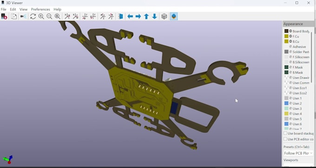The width and height of the screenshot is (316, 168).
Task: Hide the F.Cu layer
Action: tap(290, 36)
